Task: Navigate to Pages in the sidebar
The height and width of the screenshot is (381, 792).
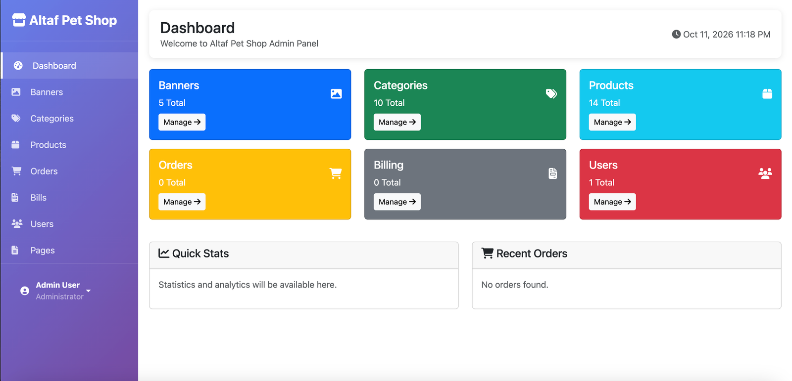Action: [x=69, y=250]
